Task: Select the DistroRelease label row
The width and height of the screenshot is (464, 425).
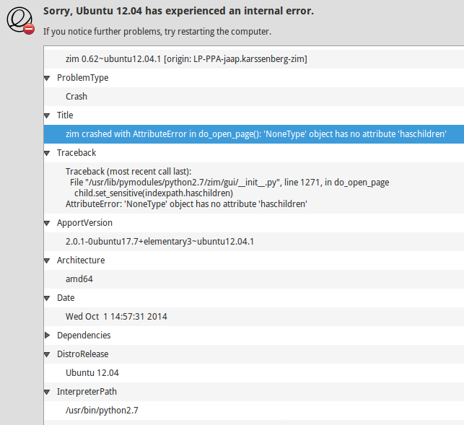Action: (x=254, y=354)
